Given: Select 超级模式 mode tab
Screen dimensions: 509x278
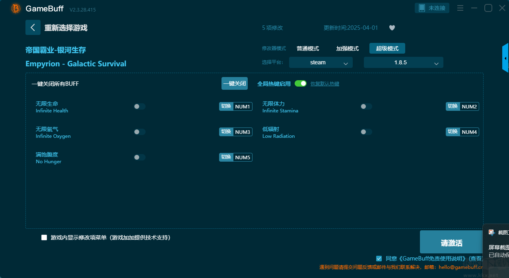Looking at the screenshot, I should pos(387,48).
